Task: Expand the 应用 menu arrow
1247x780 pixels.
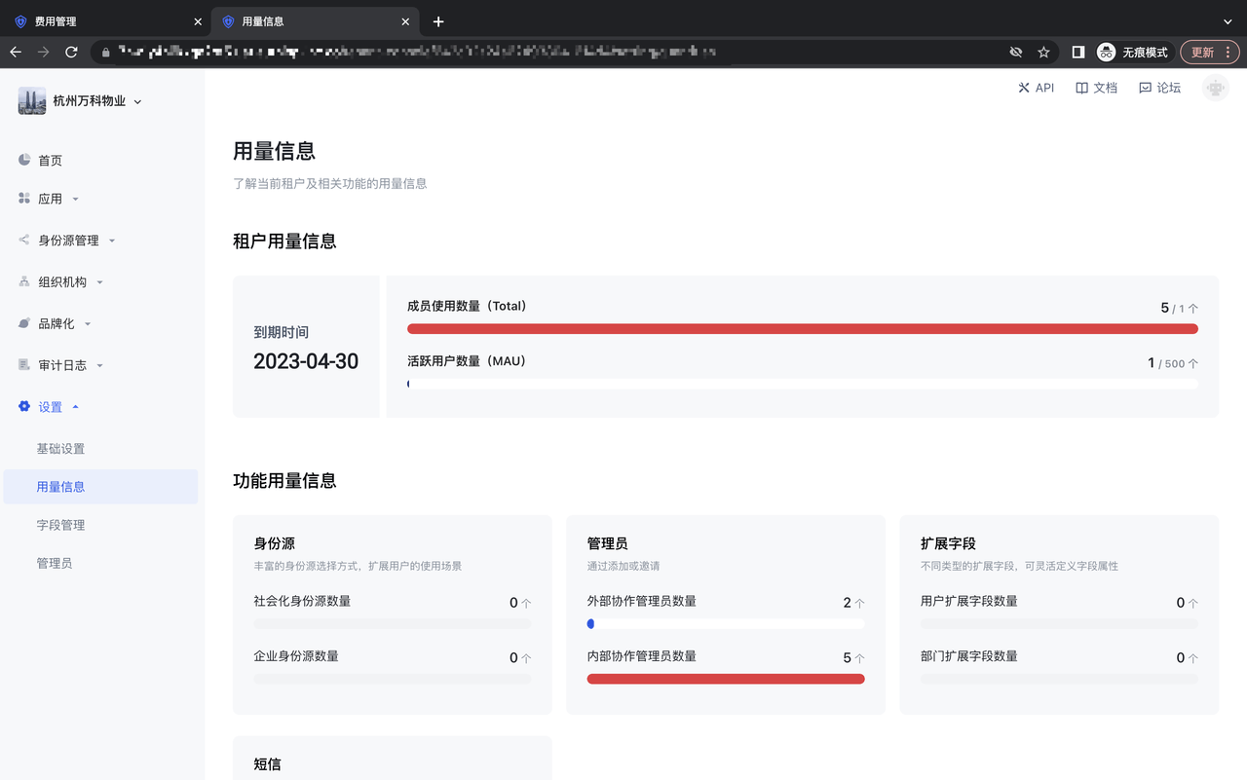Action: 76,200
